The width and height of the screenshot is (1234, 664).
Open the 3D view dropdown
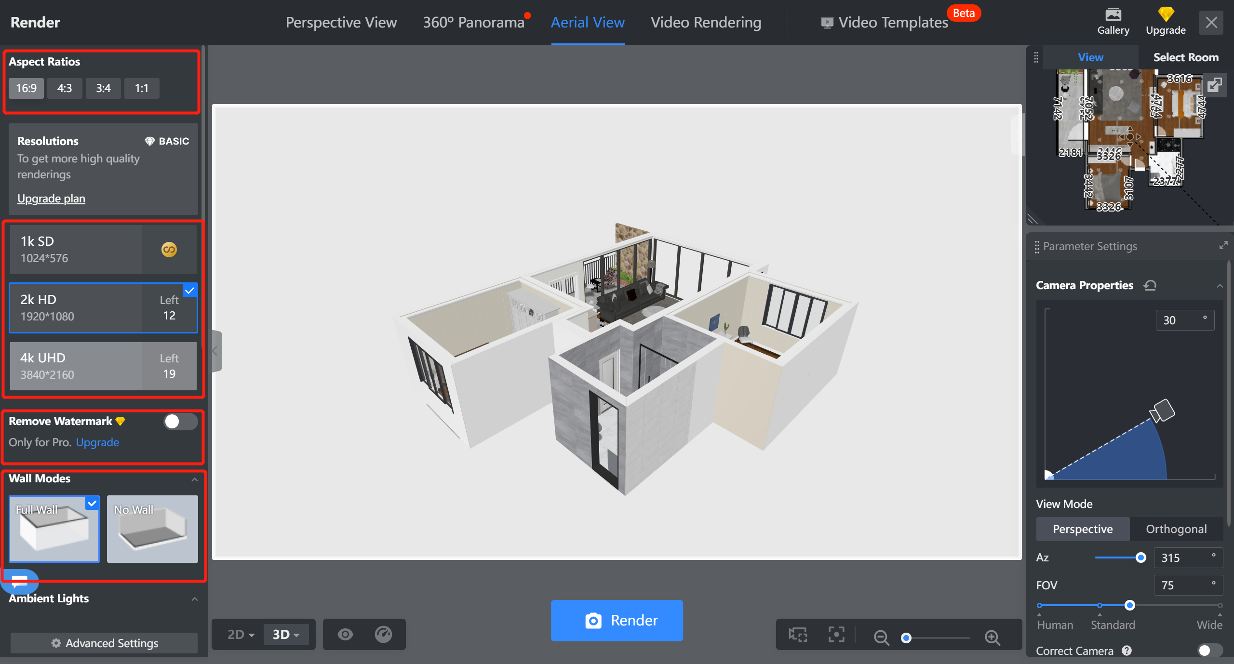point(286,634)
